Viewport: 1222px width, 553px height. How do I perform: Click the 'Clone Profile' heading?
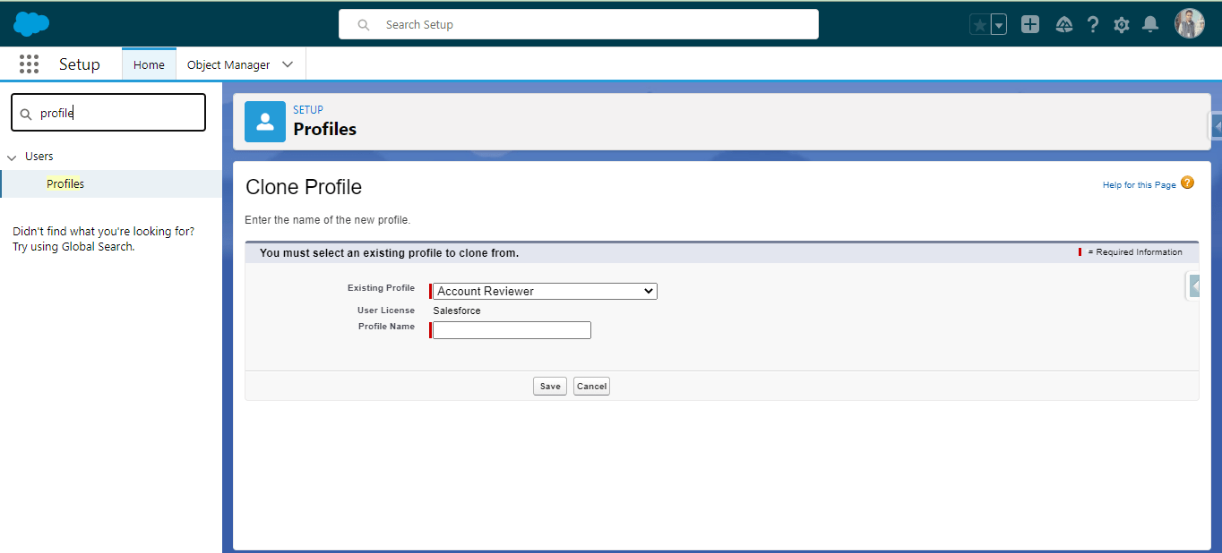304,187
